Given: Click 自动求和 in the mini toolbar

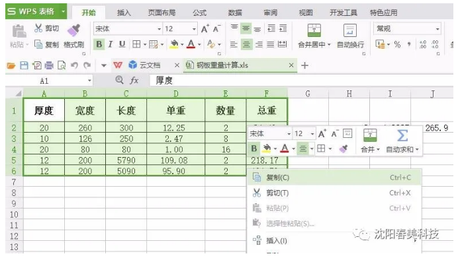Looking at the screenshot, I should click(x=402, y=141).
